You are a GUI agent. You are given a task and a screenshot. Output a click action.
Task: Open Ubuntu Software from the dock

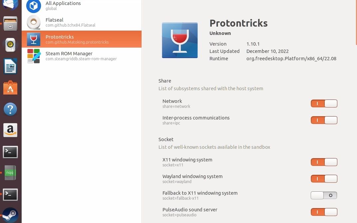point(10,88)
